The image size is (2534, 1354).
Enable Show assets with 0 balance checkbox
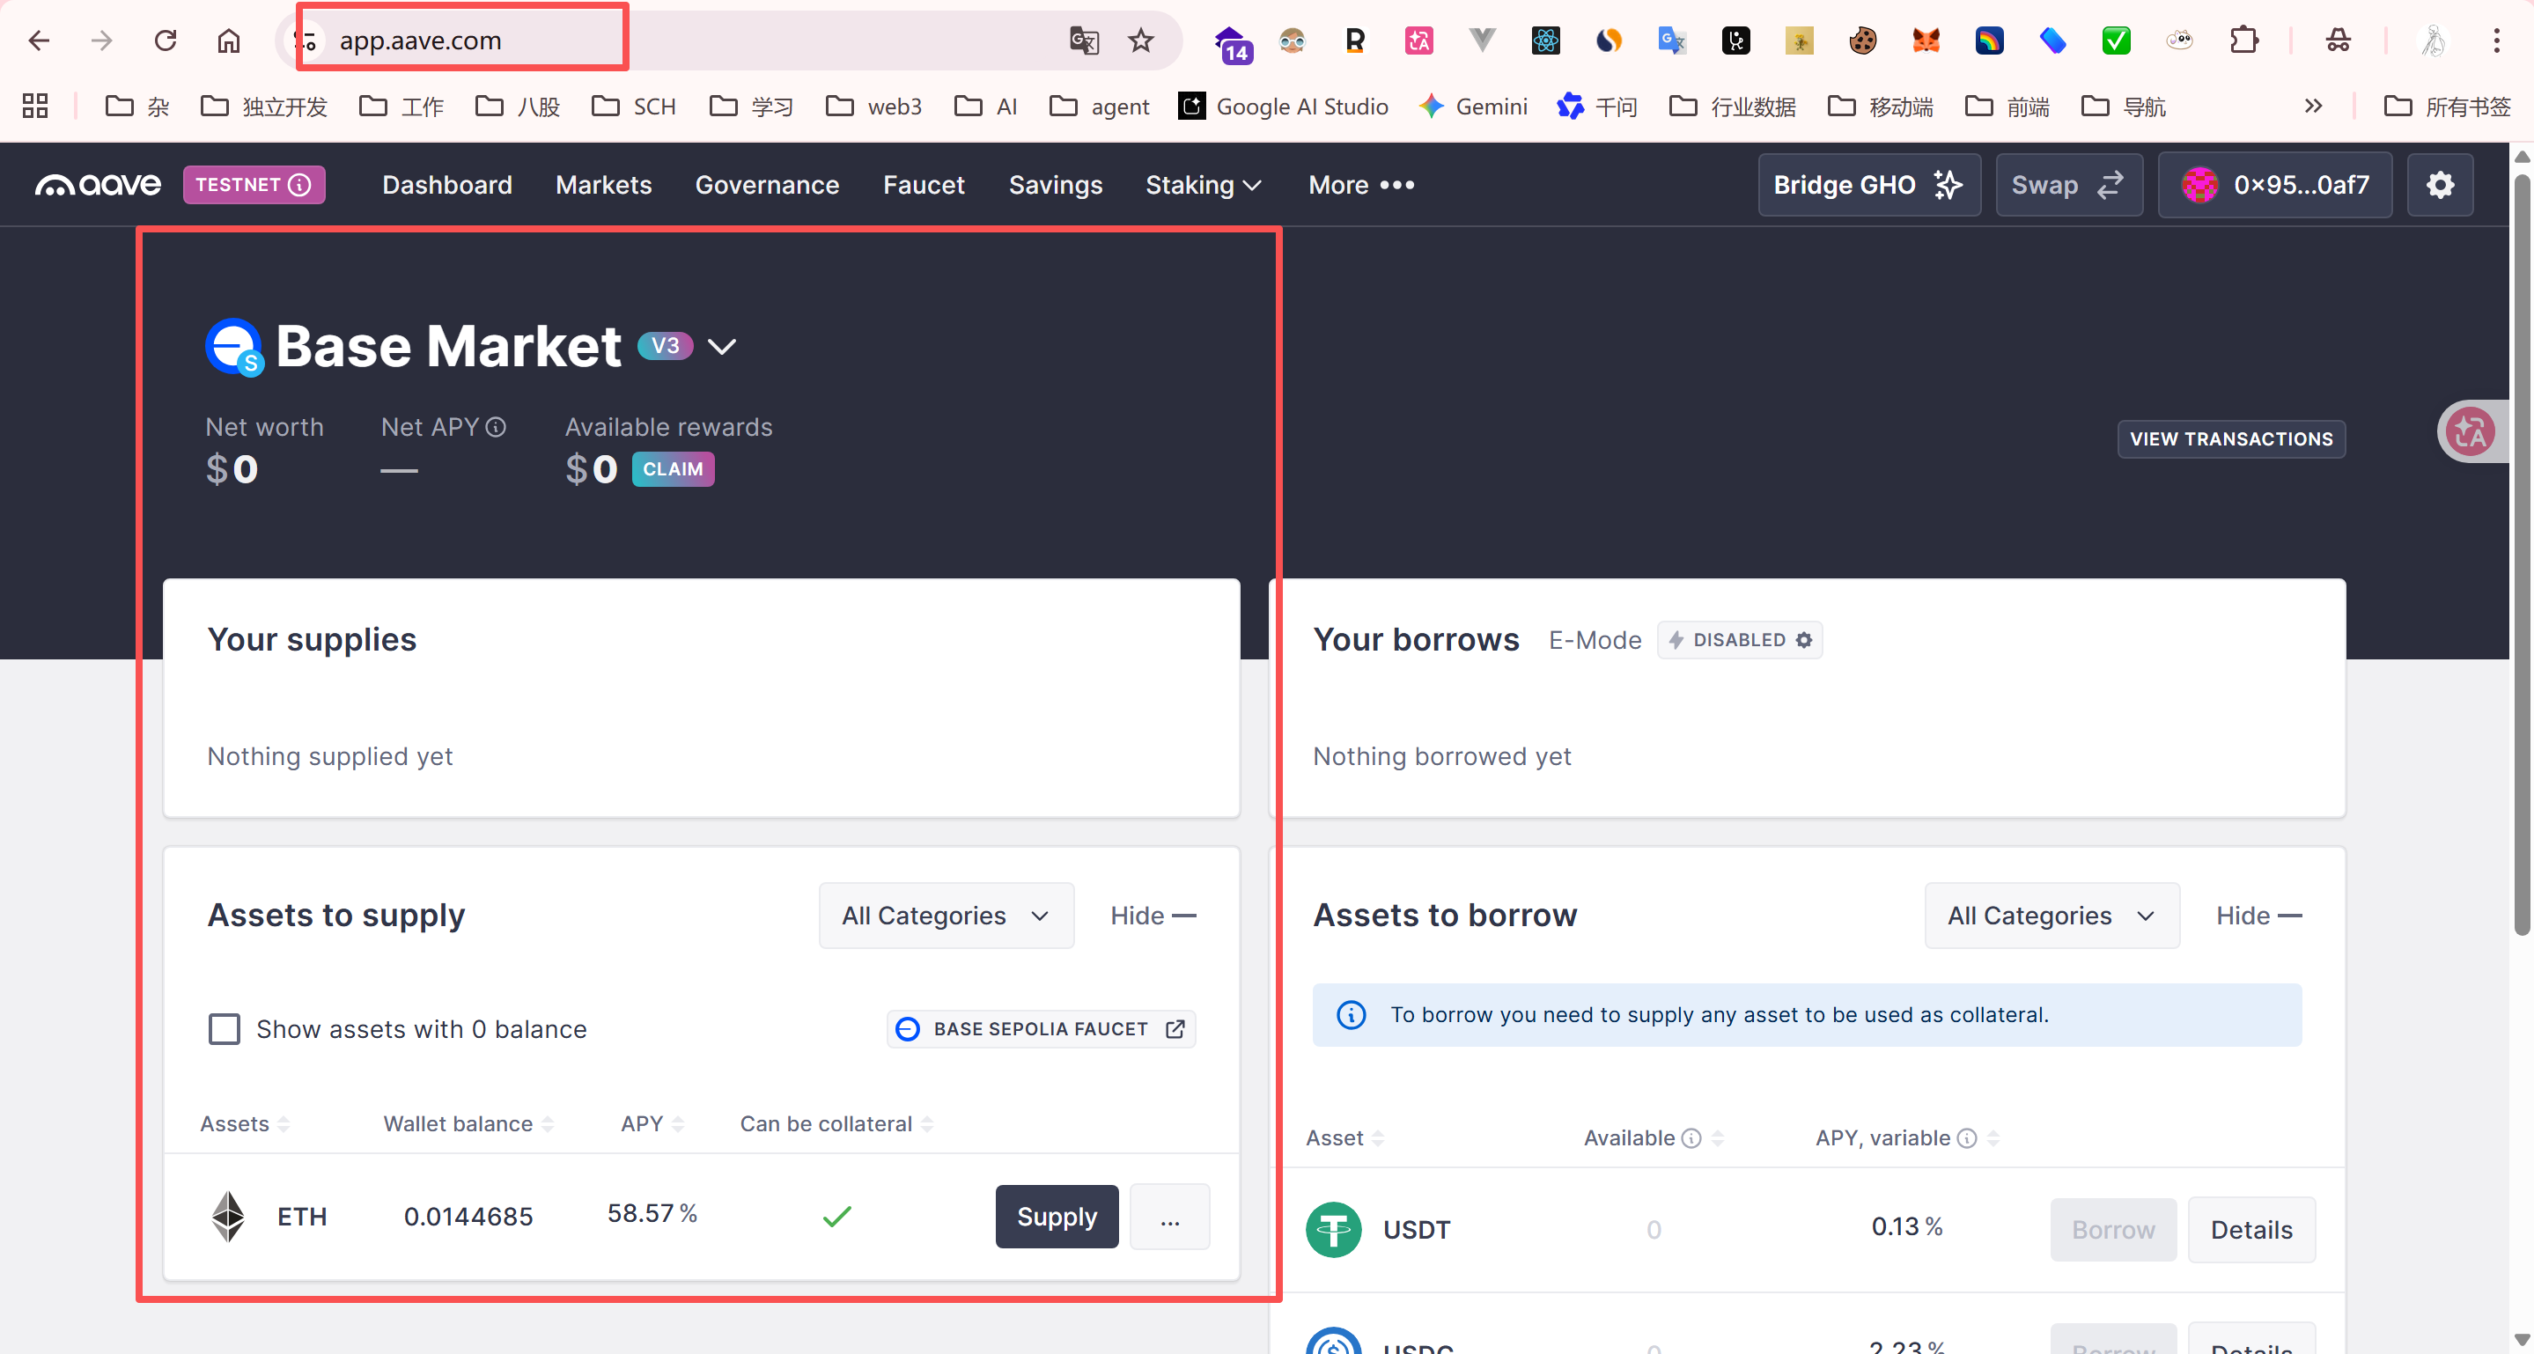(225, 1028)
